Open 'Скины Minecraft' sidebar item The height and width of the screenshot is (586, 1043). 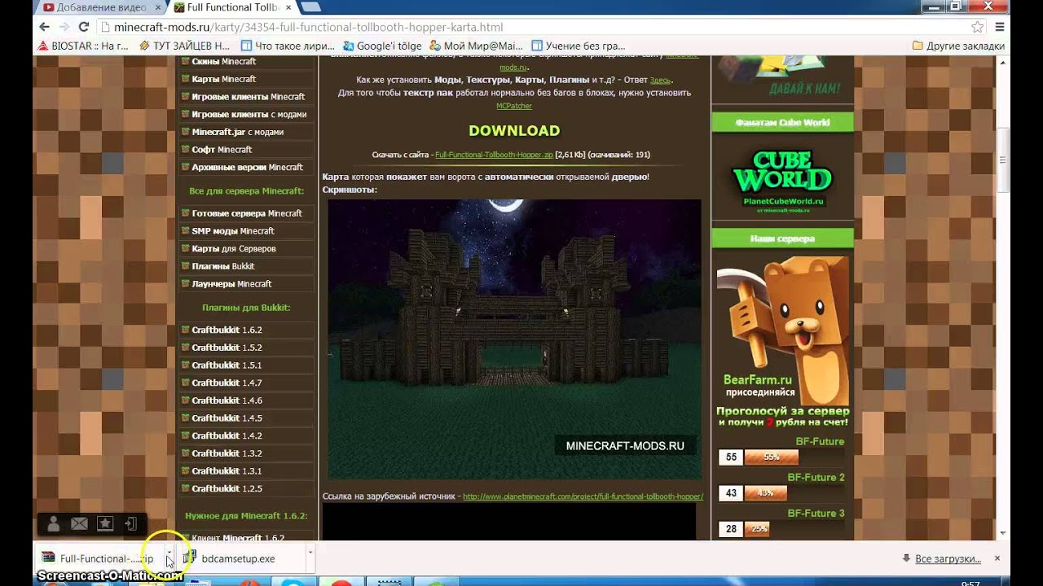247,61
